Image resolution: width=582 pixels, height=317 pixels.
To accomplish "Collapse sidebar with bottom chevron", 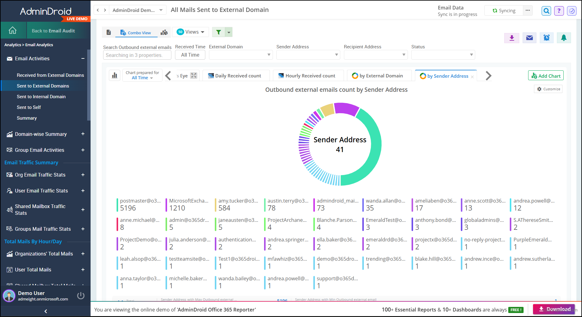I will point(46,311).
